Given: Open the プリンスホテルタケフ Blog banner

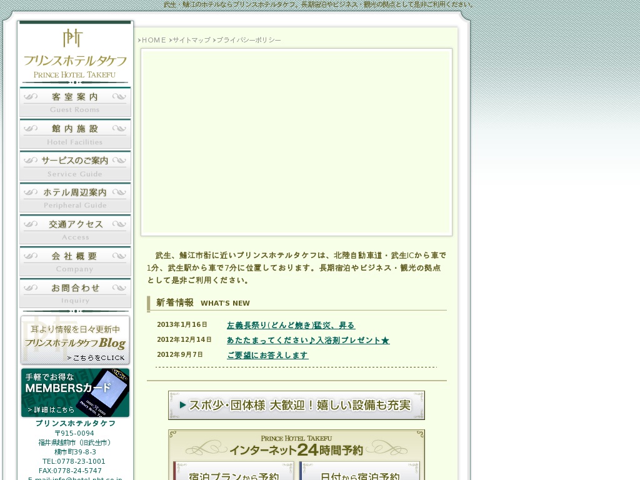Looking at the screenshot, I should tap(75, 340).
